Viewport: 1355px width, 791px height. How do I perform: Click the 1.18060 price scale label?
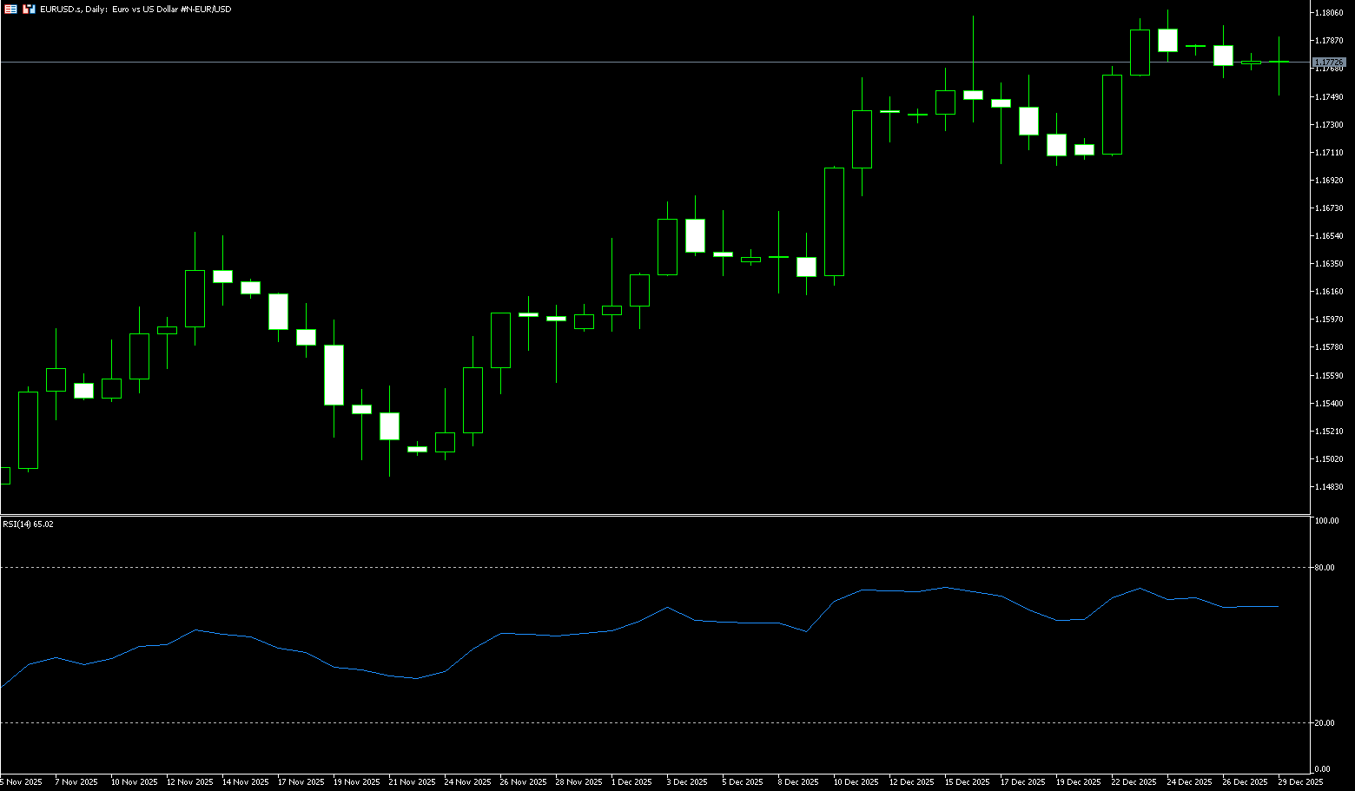coord(1330,13)
